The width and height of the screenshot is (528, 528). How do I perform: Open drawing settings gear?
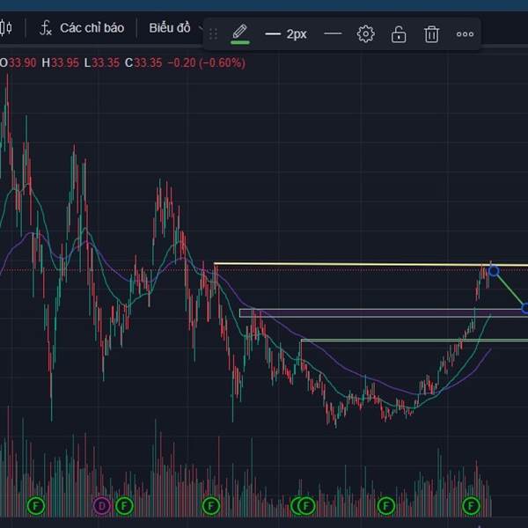[x=365, y=34]
